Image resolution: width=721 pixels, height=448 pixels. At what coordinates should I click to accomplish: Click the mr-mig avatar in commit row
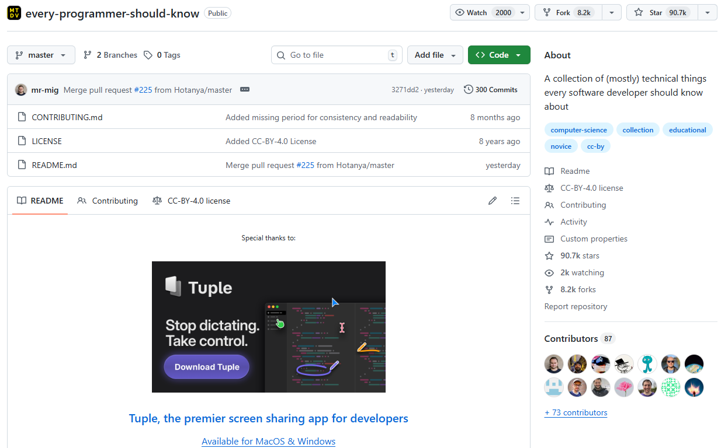pyautogui.click(x=21, y=90)
